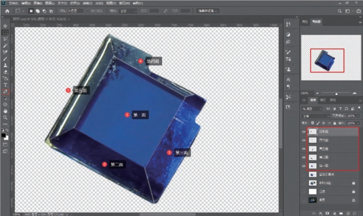The height and width of the screenshot is (216, 363).
Task: Open the 文件 menu
Action: 14,3
